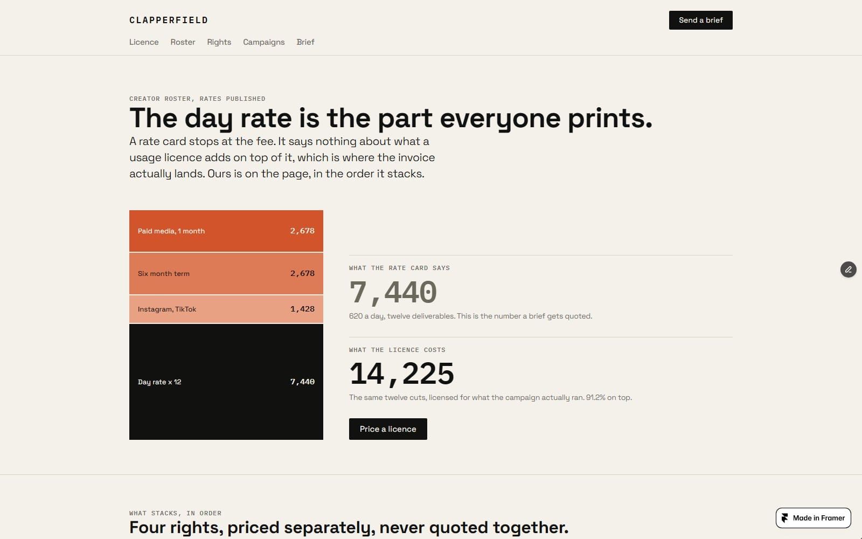
Task: Click the CLAPPERFIELD logo
Action: [x=169, y=20]
